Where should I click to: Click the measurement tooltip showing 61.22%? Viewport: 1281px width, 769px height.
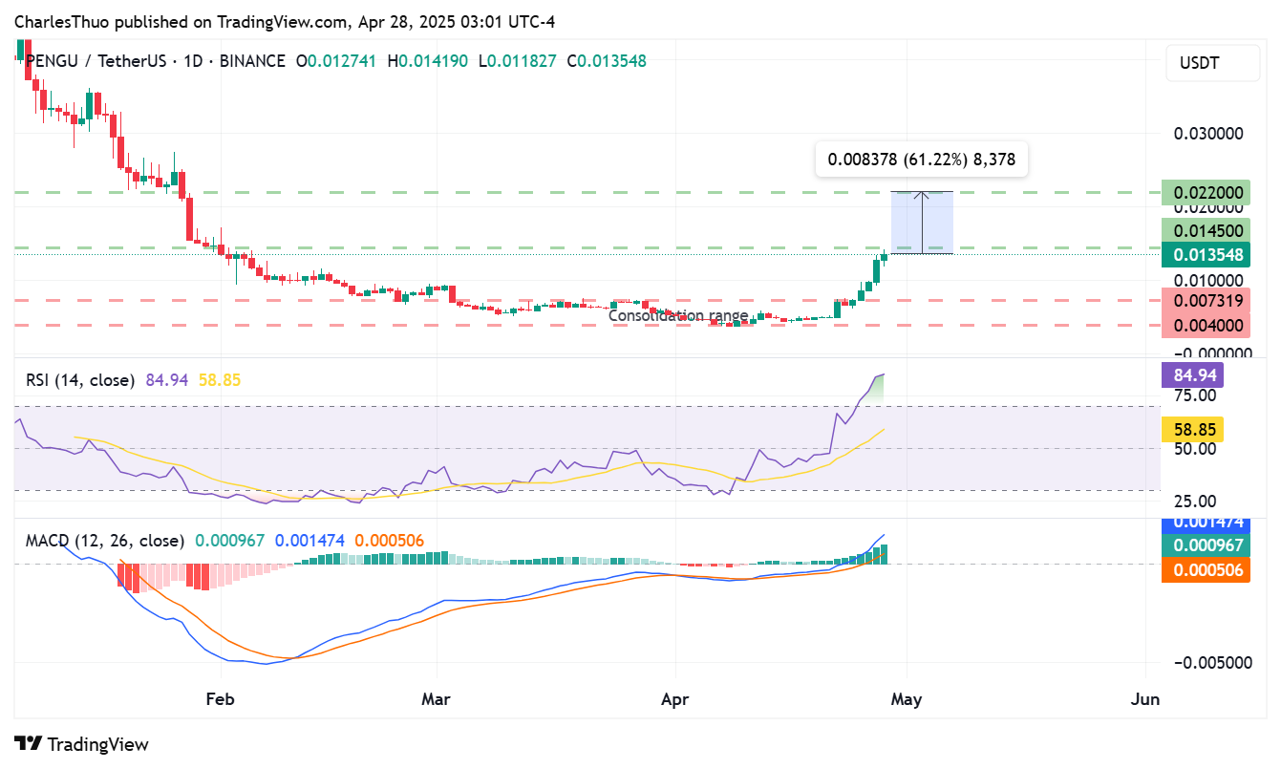pyautogui.click(x=921, y=160)
